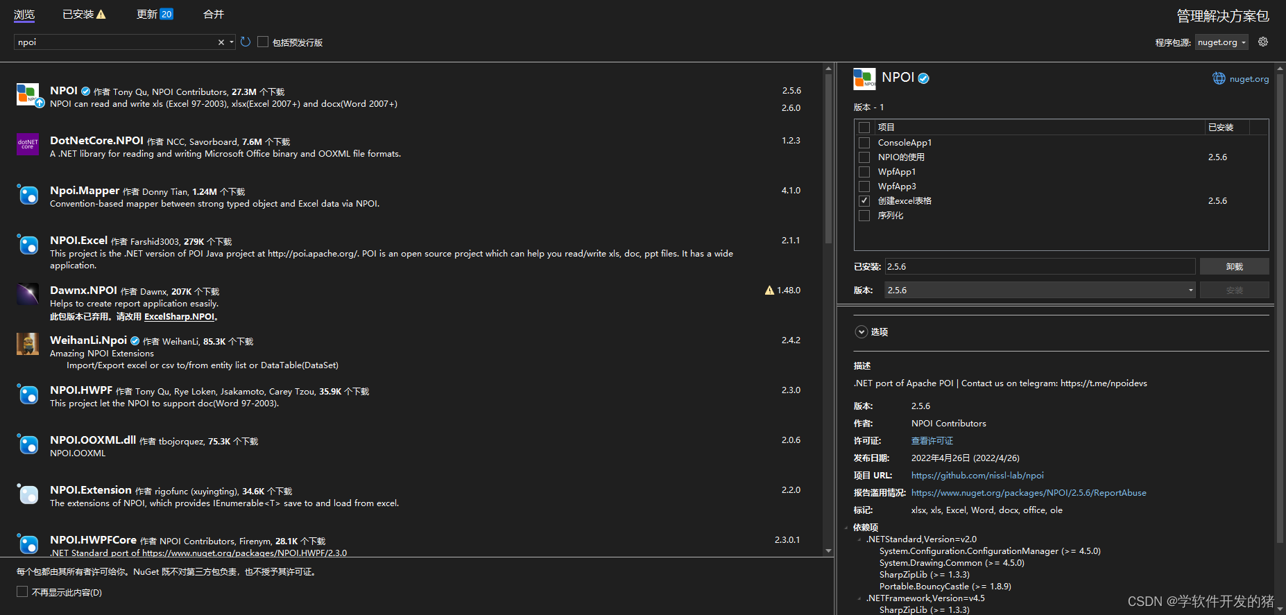Click the package list scroll down arrow
The width and height of the screenshot is (1286, 615).
(828, 551)
